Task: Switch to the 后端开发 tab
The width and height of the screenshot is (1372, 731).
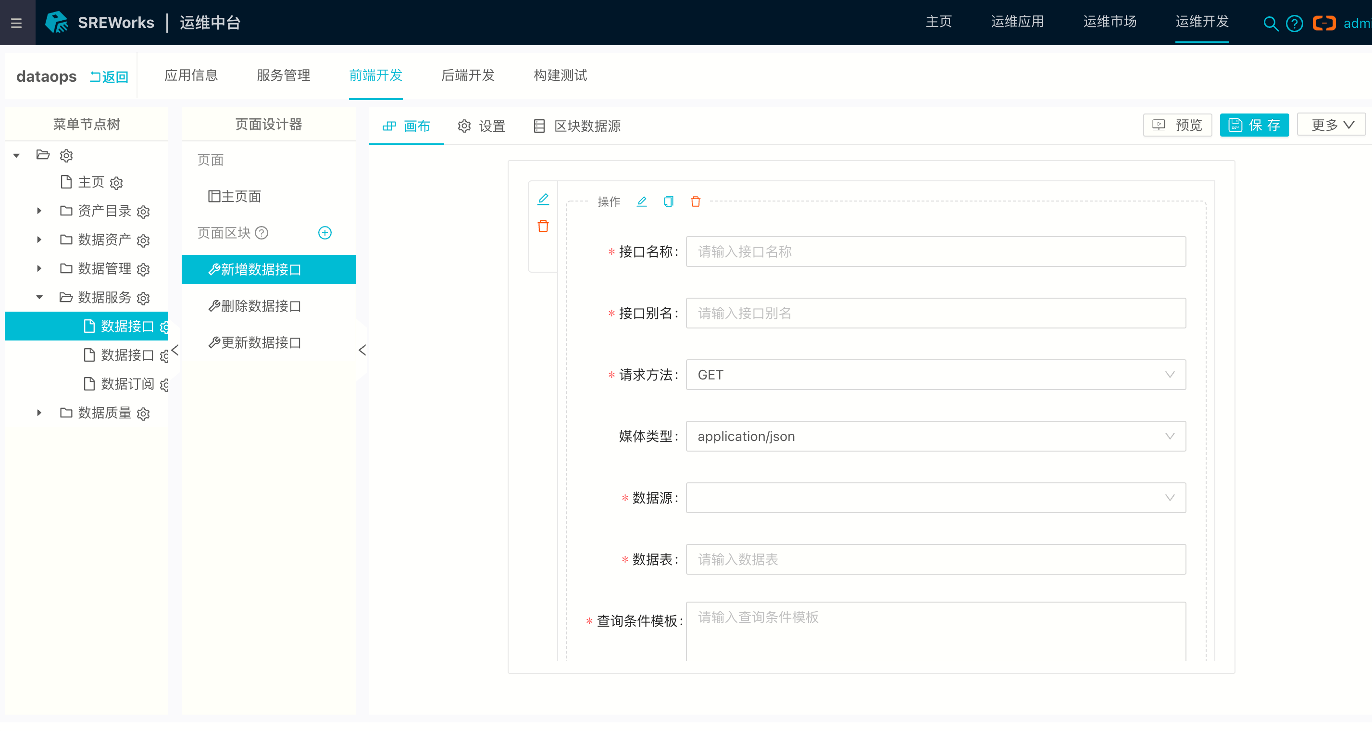Action: 468,75
